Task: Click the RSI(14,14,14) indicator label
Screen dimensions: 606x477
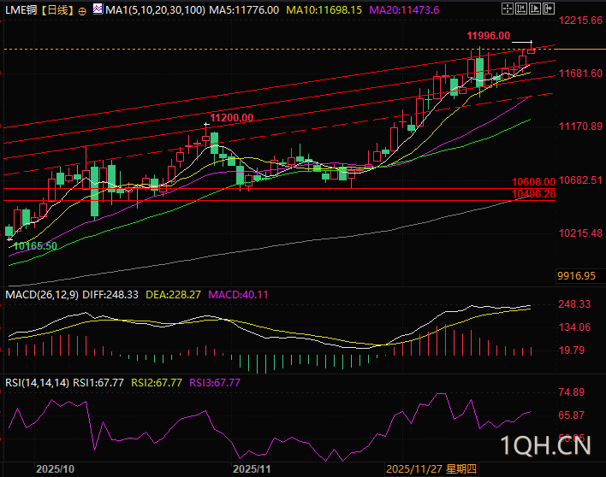Action: (x=37, y=383)
